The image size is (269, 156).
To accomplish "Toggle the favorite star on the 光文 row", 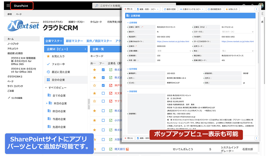I will tap(94, 93).
